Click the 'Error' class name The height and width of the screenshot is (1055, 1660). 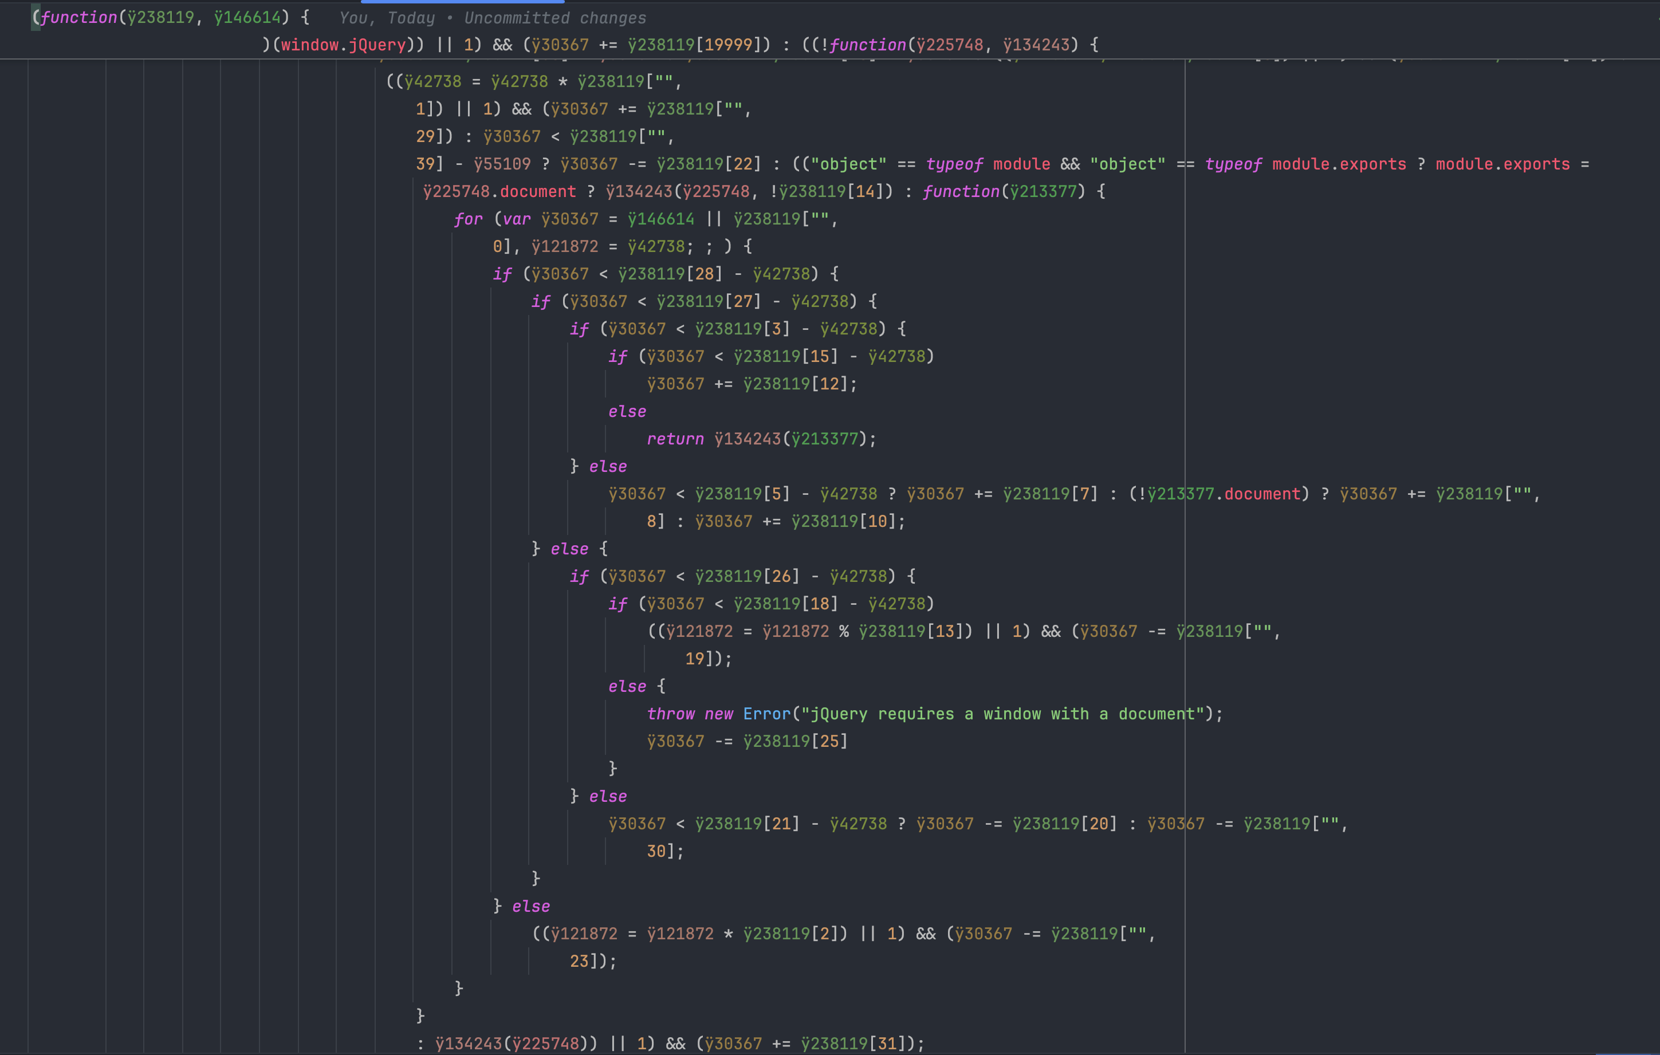point(766,714)
